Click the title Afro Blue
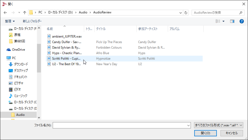 pyautogui.click(x=103, y=53)
